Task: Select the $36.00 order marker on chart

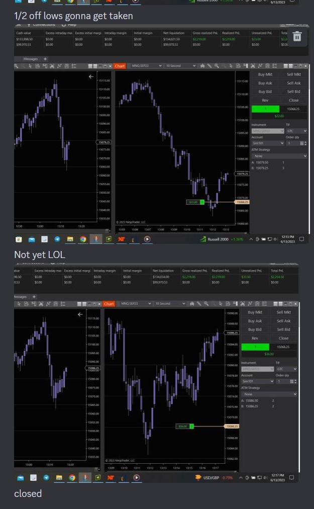Action: [184, 426]
